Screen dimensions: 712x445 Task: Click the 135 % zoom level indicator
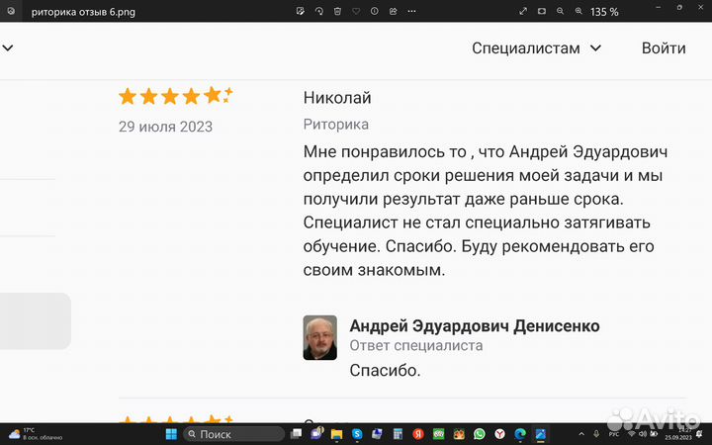(604, 12)
